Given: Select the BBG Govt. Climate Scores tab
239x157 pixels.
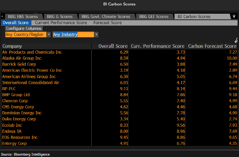Looking at the screenshot, I should click(106, 17).
